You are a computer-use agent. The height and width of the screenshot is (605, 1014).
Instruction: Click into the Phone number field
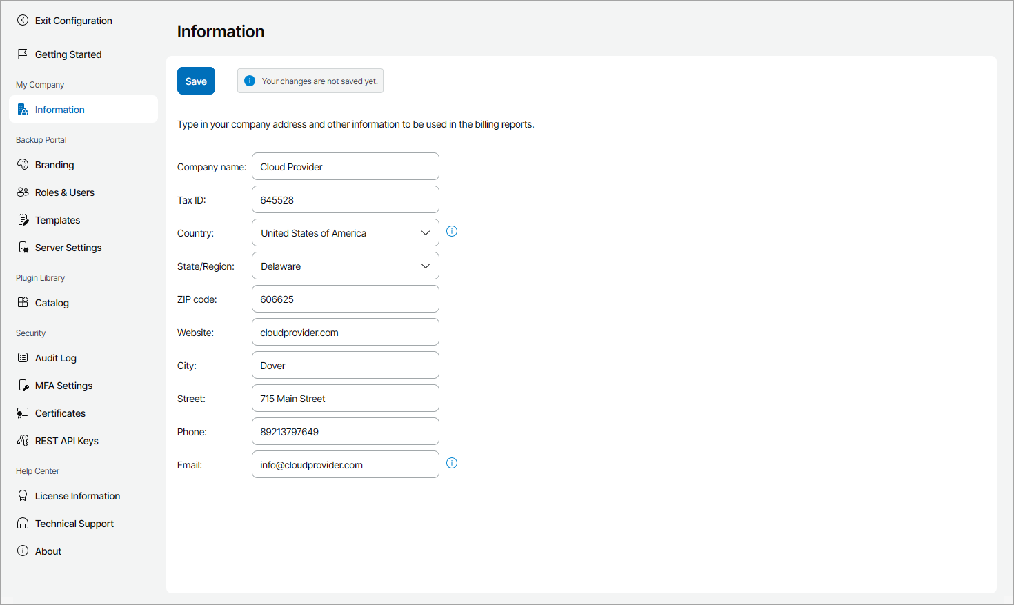[x=345, y=432]
